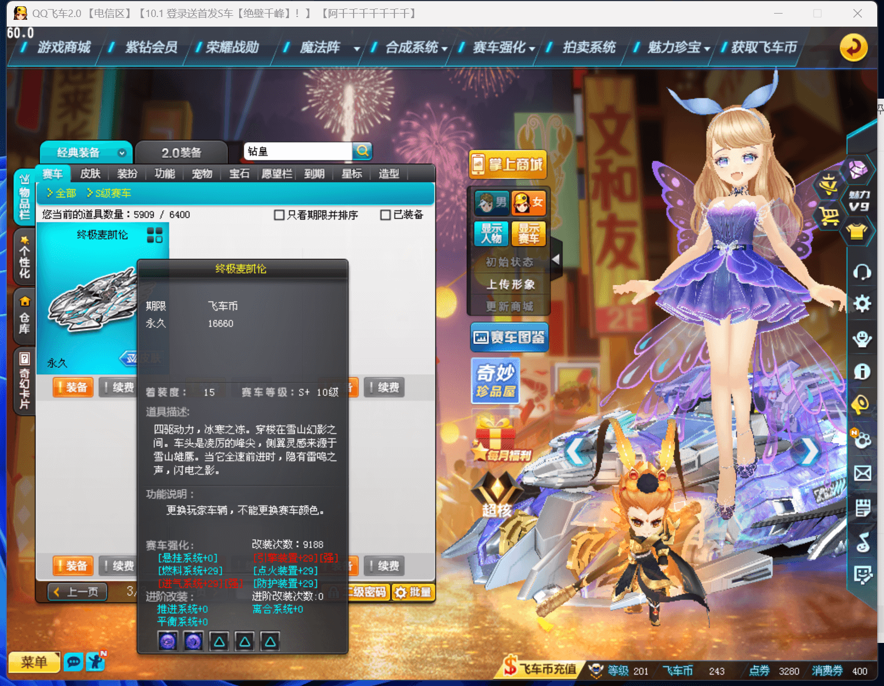Expand the S级赛车 category breadcrumb
Viewport: 884px width, 686px height.
[109, 193]
